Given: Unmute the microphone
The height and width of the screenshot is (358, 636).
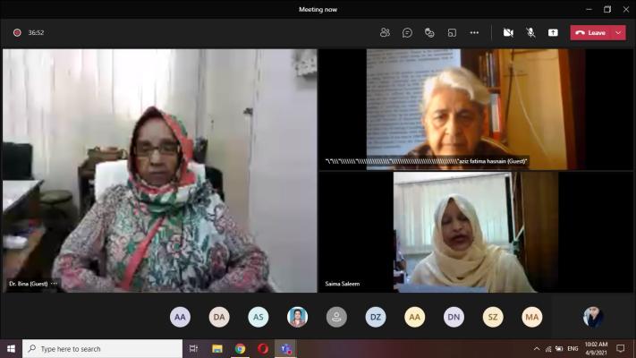Looking at the screenshot, I should (x=530, y=32).
